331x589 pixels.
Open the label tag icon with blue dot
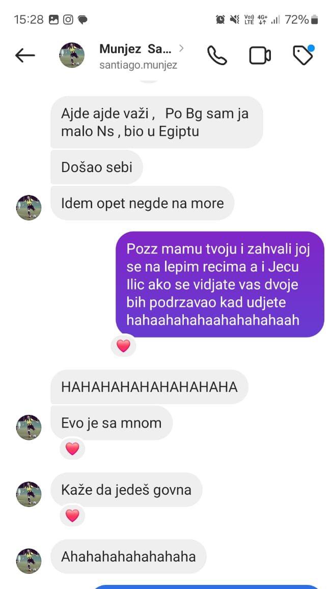coord(303,55)
